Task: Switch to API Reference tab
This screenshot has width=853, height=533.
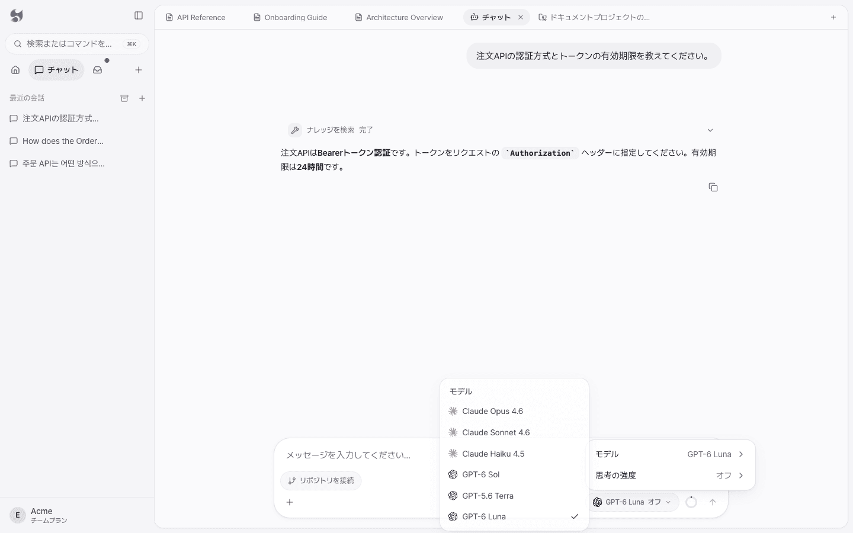Action: coord(195,17)
